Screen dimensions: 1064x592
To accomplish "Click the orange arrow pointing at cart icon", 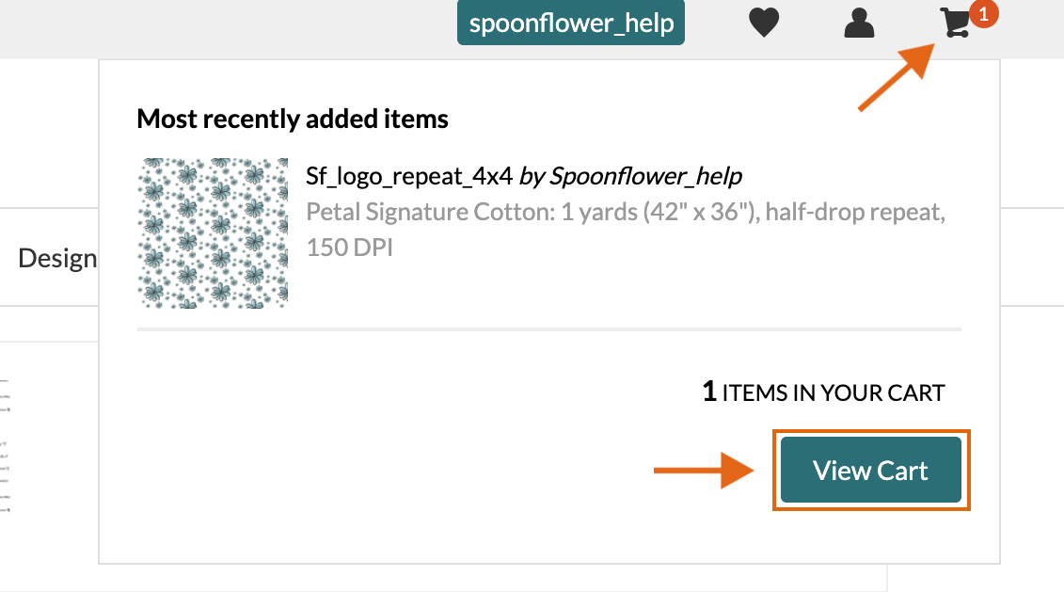I will [897, 77].
